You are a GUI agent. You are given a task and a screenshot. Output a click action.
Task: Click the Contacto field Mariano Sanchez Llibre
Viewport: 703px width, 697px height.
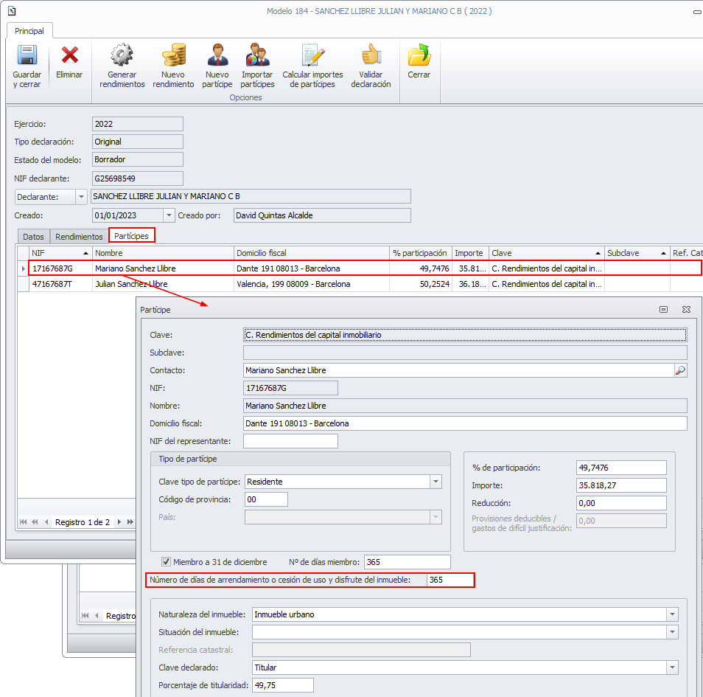tap(458, 370)
